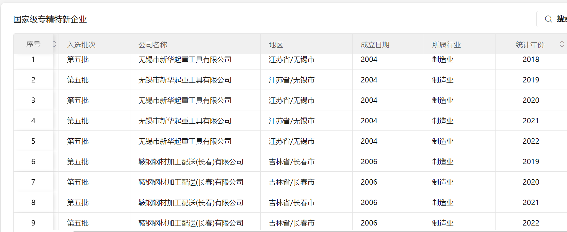
Task: Click 吉林省/长春市 in row 9
Action: click(x=292, y=223)
